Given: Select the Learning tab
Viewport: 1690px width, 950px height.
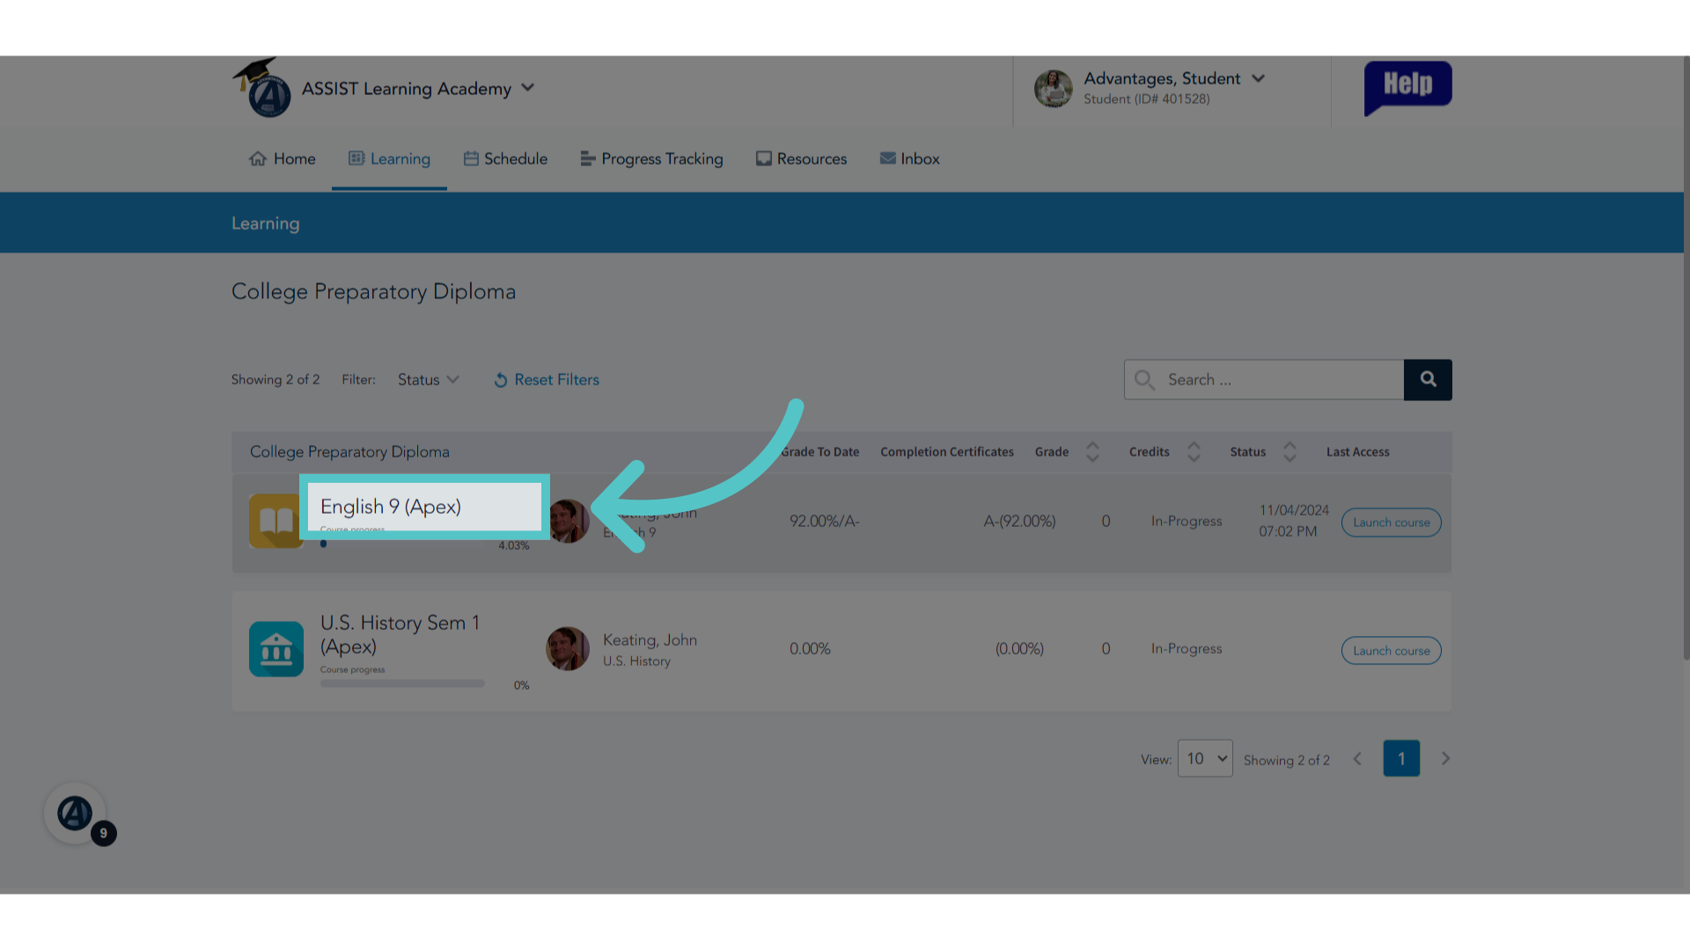Looking at the screenshot, I should 389,158.
